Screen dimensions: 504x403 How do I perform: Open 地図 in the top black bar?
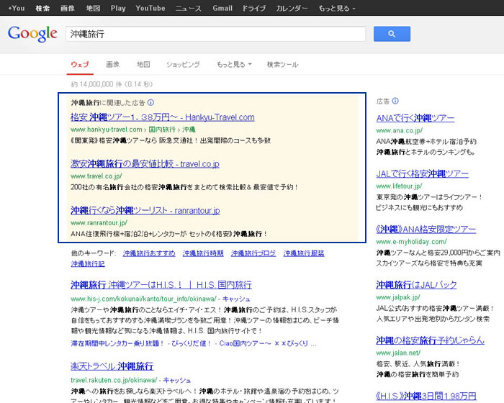[93, 9]
